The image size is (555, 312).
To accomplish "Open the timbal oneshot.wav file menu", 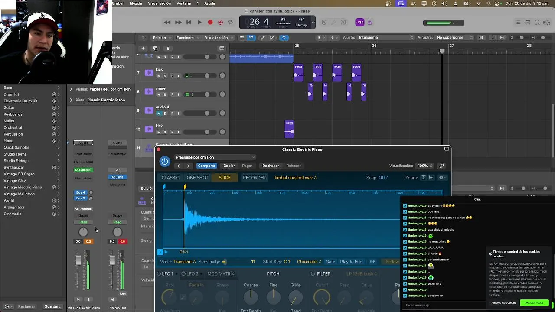I will (x=296, y=178).
